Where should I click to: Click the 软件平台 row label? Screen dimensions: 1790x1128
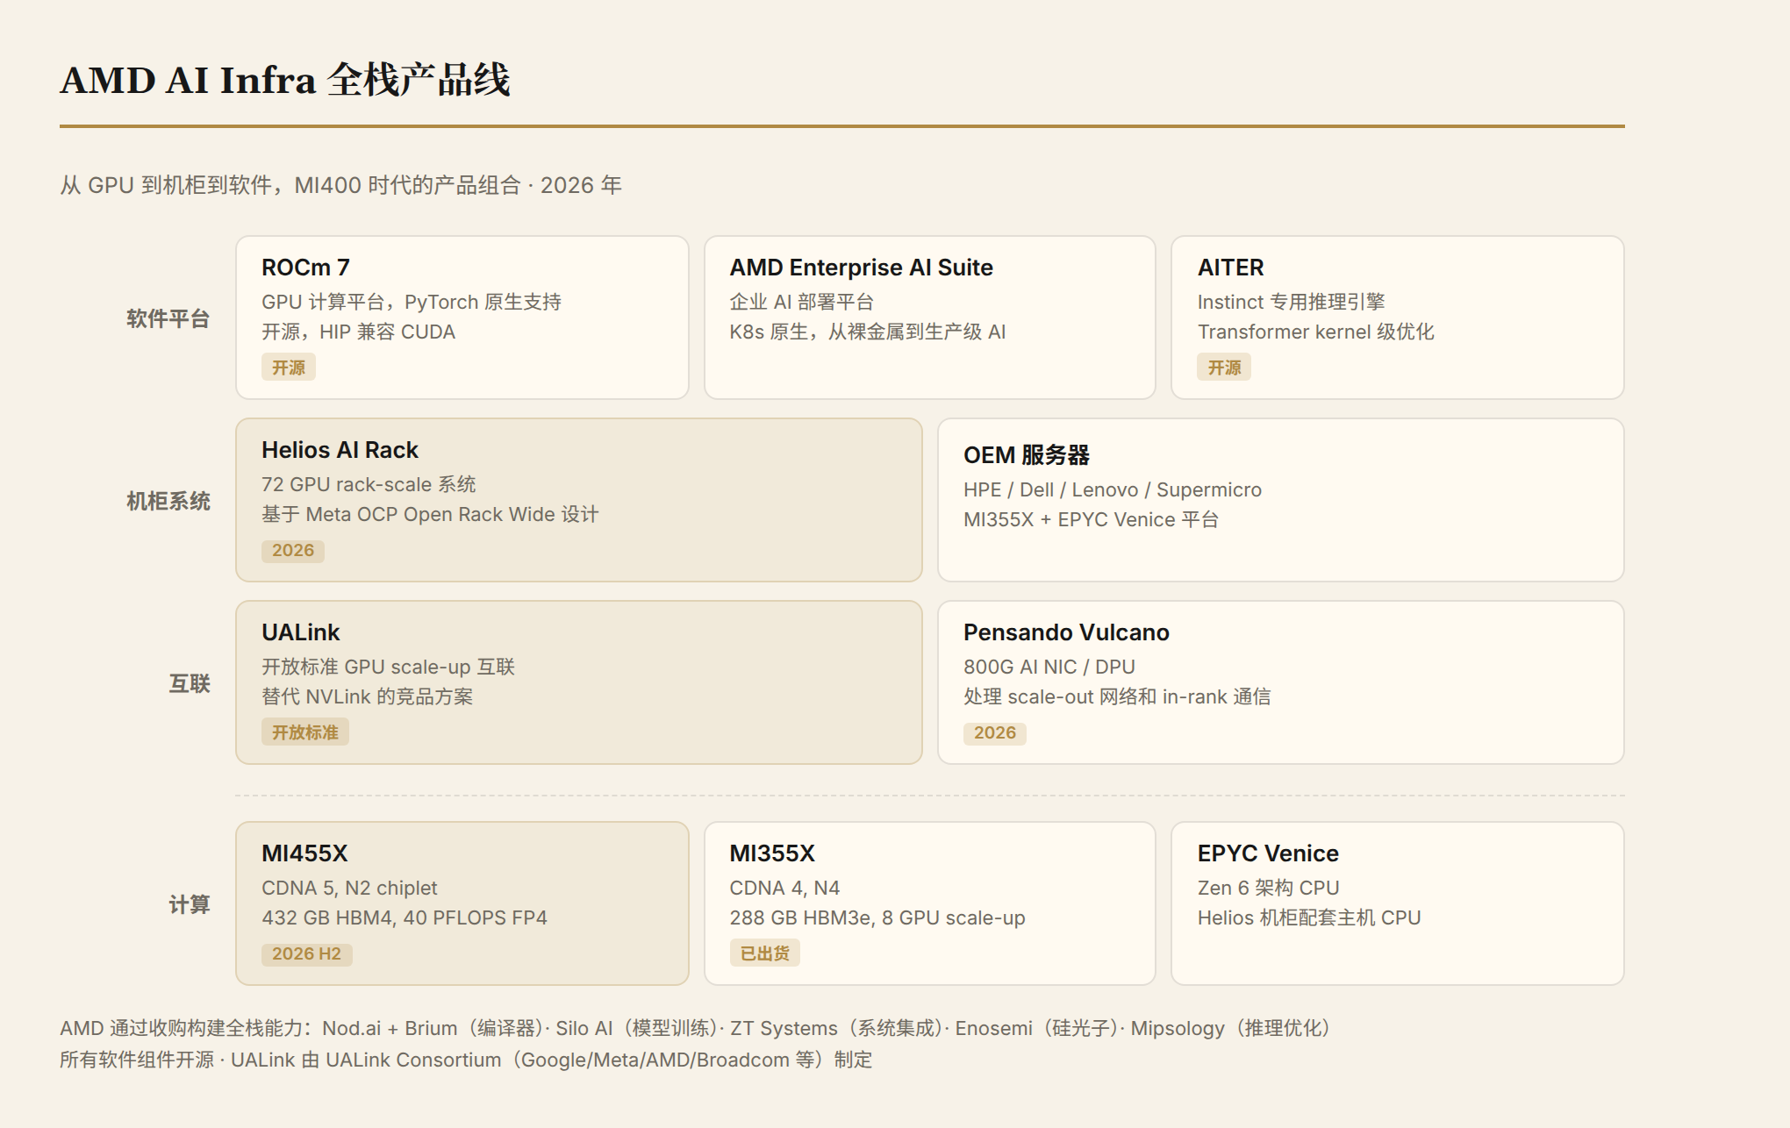click(x=168, y=318)
